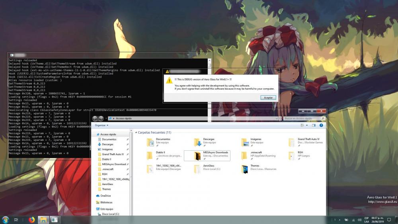This screenshot has height=224, width=398.
Task: Click the Acceso rápido address bar
Action: point(191,119)
